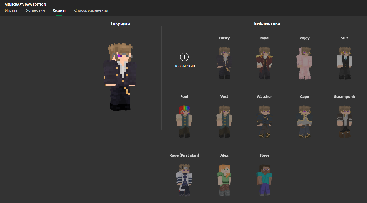Image resolution: width=367 pixels, height=203 pixels.
Task: Pick the Watcher skin thumbnail
Action: [264, 122]
